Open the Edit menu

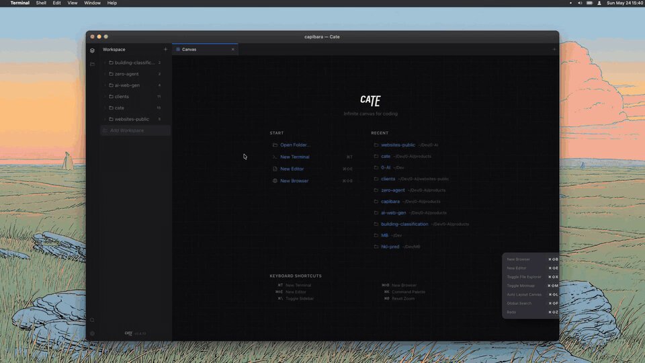[56, 3]
